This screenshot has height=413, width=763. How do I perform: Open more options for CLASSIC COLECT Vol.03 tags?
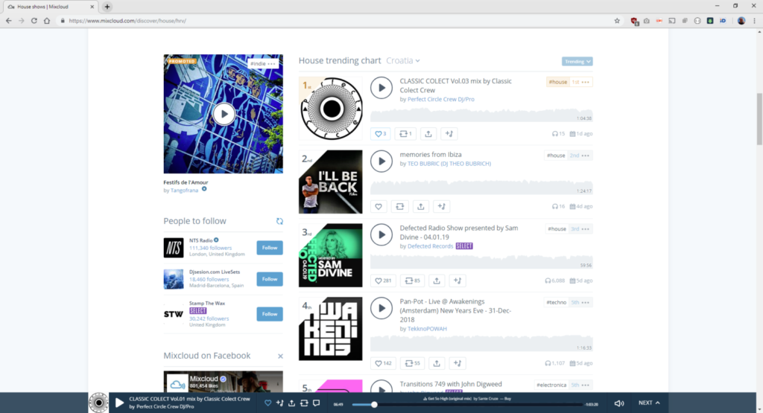click(x=586, y=82)
